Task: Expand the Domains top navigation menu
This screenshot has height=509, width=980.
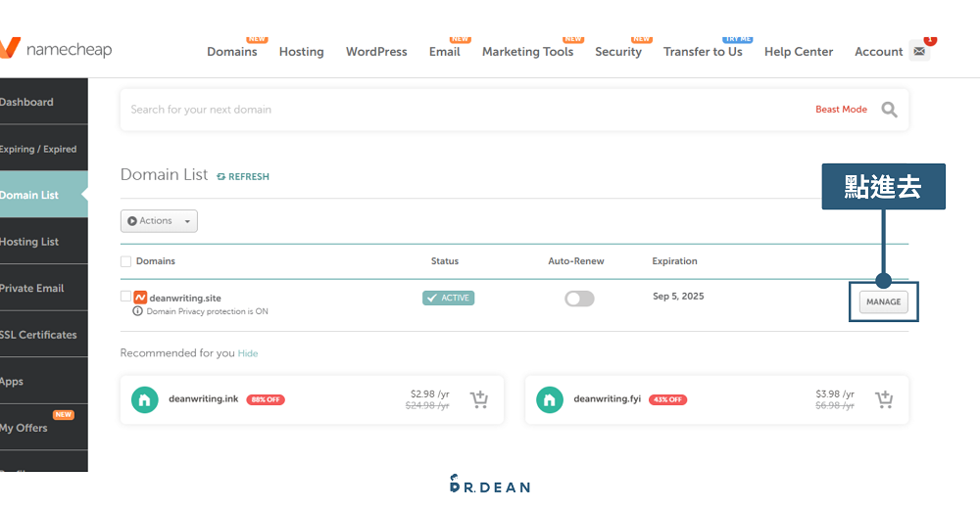Action: coord(231,52)
